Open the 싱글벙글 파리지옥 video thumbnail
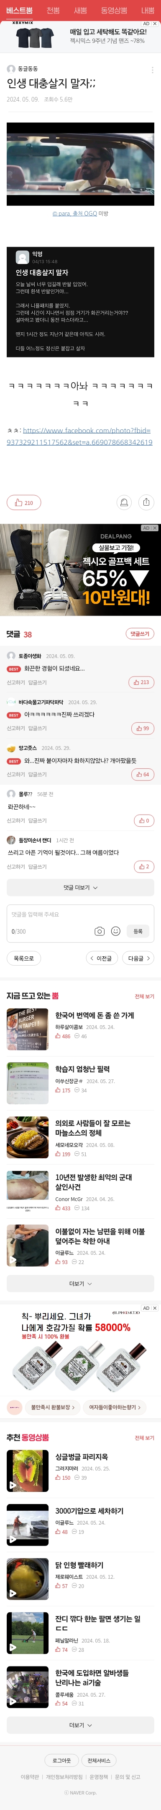Viewport: 161px width, 1810px height. pos(28,1470)
